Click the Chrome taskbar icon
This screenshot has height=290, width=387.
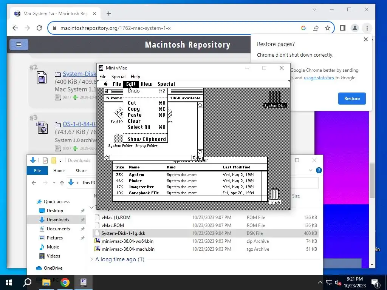pos(65,282)
